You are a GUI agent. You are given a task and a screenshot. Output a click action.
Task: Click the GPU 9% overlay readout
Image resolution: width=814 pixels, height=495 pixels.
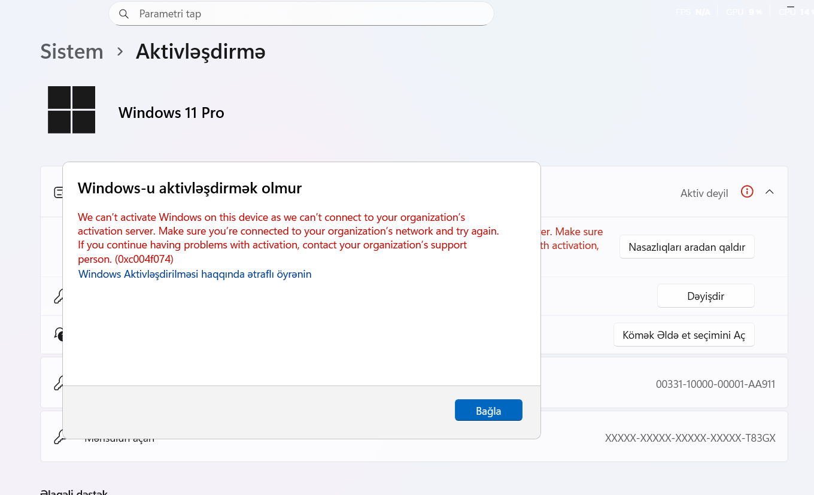coord(744,12)
